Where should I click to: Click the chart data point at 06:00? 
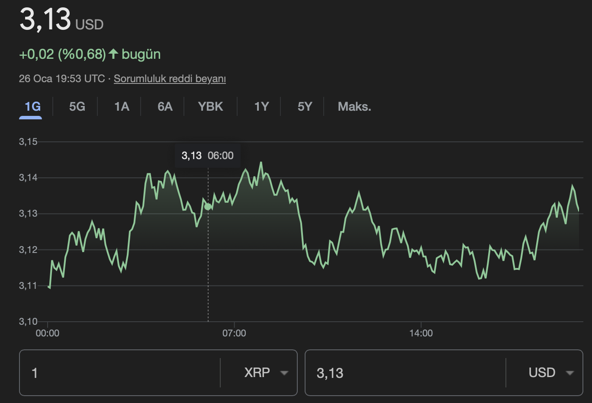click(208, 207)
